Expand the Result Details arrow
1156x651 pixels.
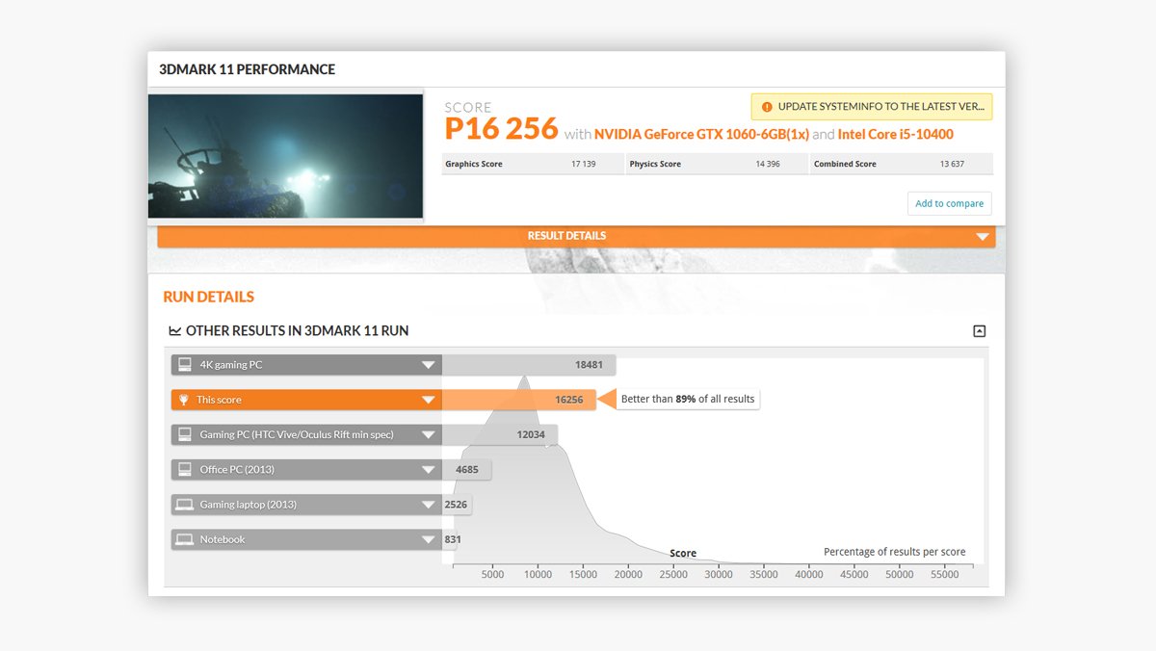(x=982, y=237)
